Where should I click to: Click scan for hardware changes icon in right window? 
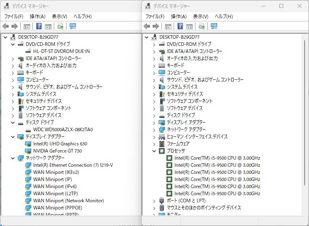pos(202,26)
